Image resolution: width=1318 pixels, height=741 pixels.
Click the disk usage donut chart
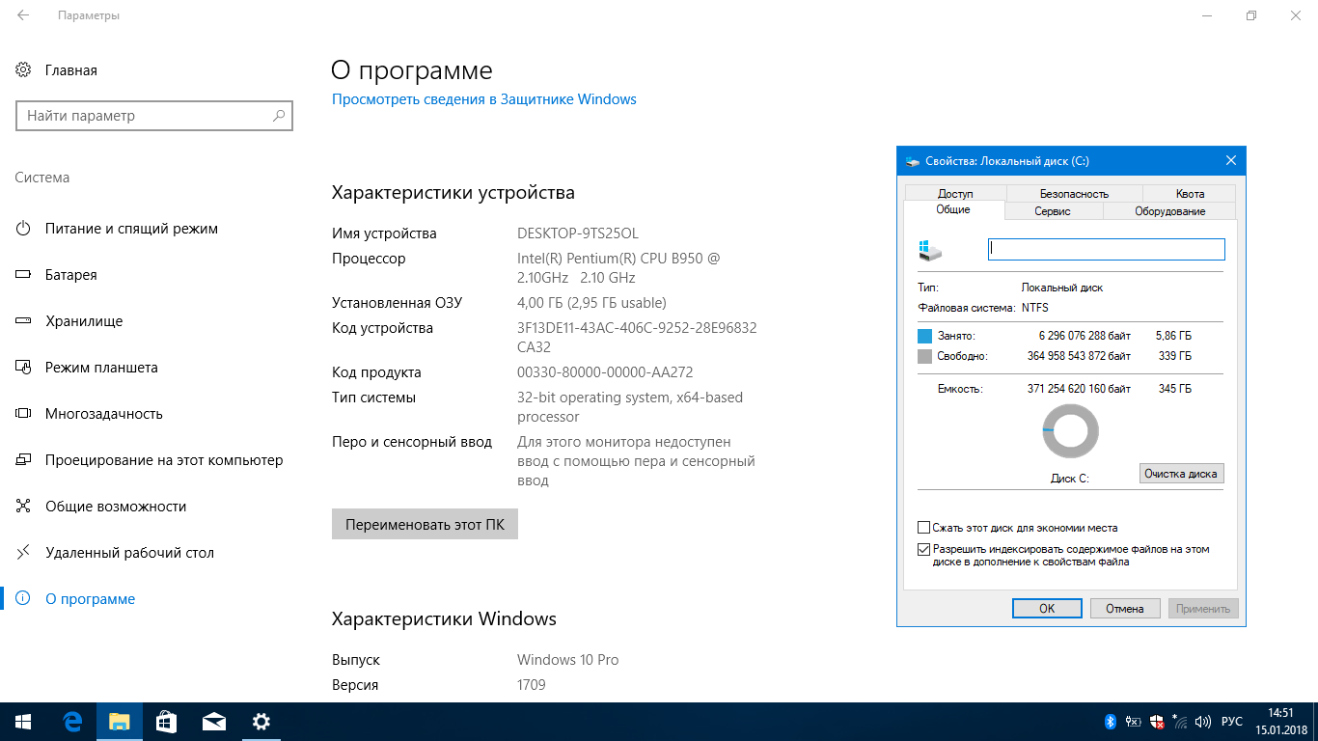(1070, 431)
